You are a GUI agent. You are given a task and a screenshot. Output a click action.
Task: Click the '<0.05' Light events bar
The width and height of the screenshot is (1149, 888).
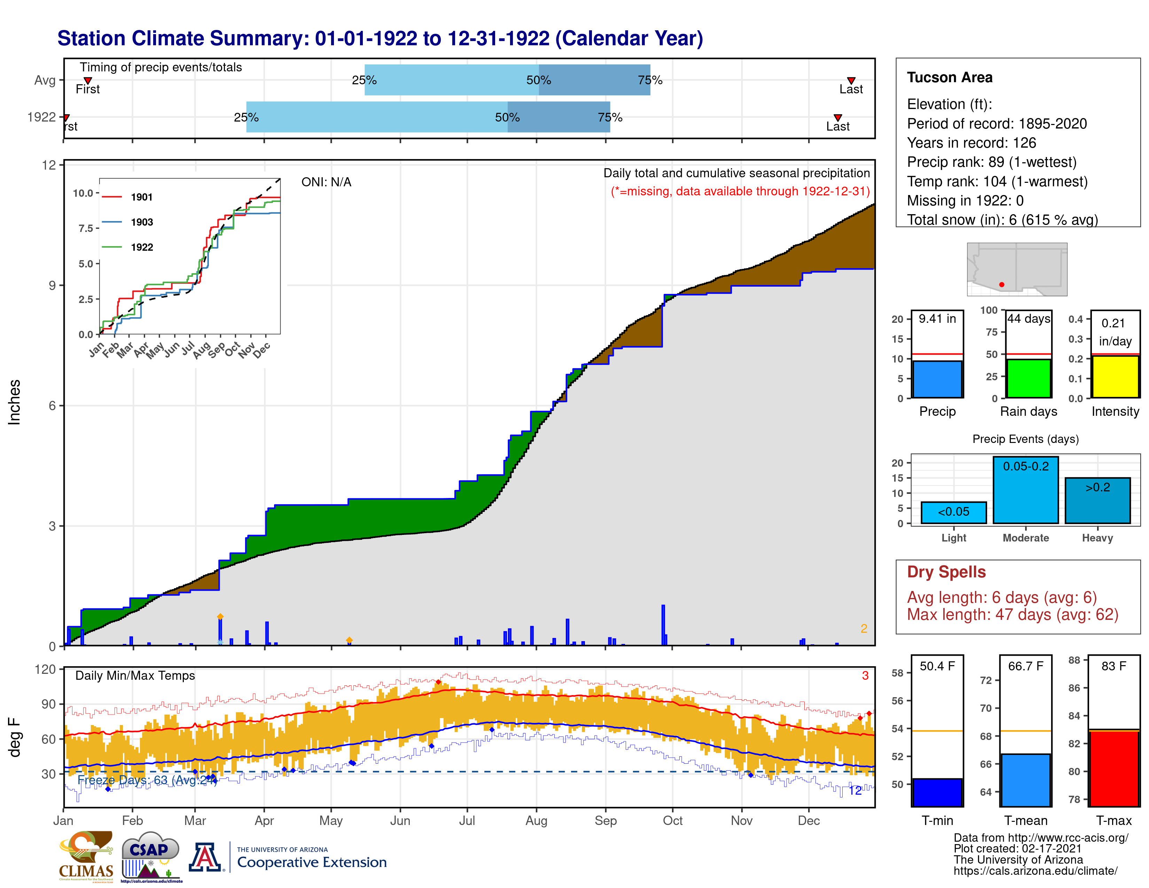tap(953, 512)
